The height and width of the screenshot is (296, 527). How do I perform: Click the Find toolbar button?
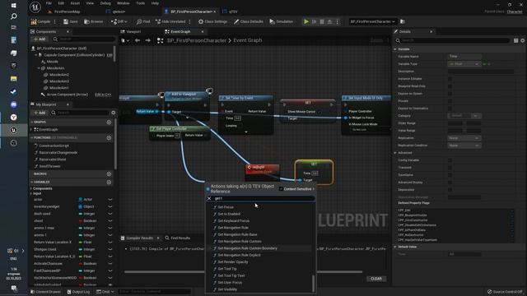143,21
